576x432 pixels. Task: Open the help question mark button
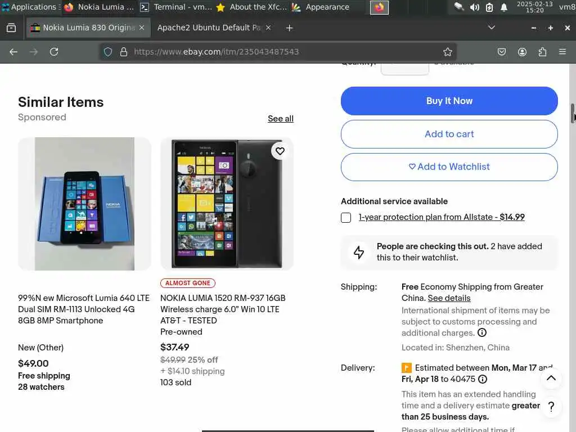(x=551, y=406)
